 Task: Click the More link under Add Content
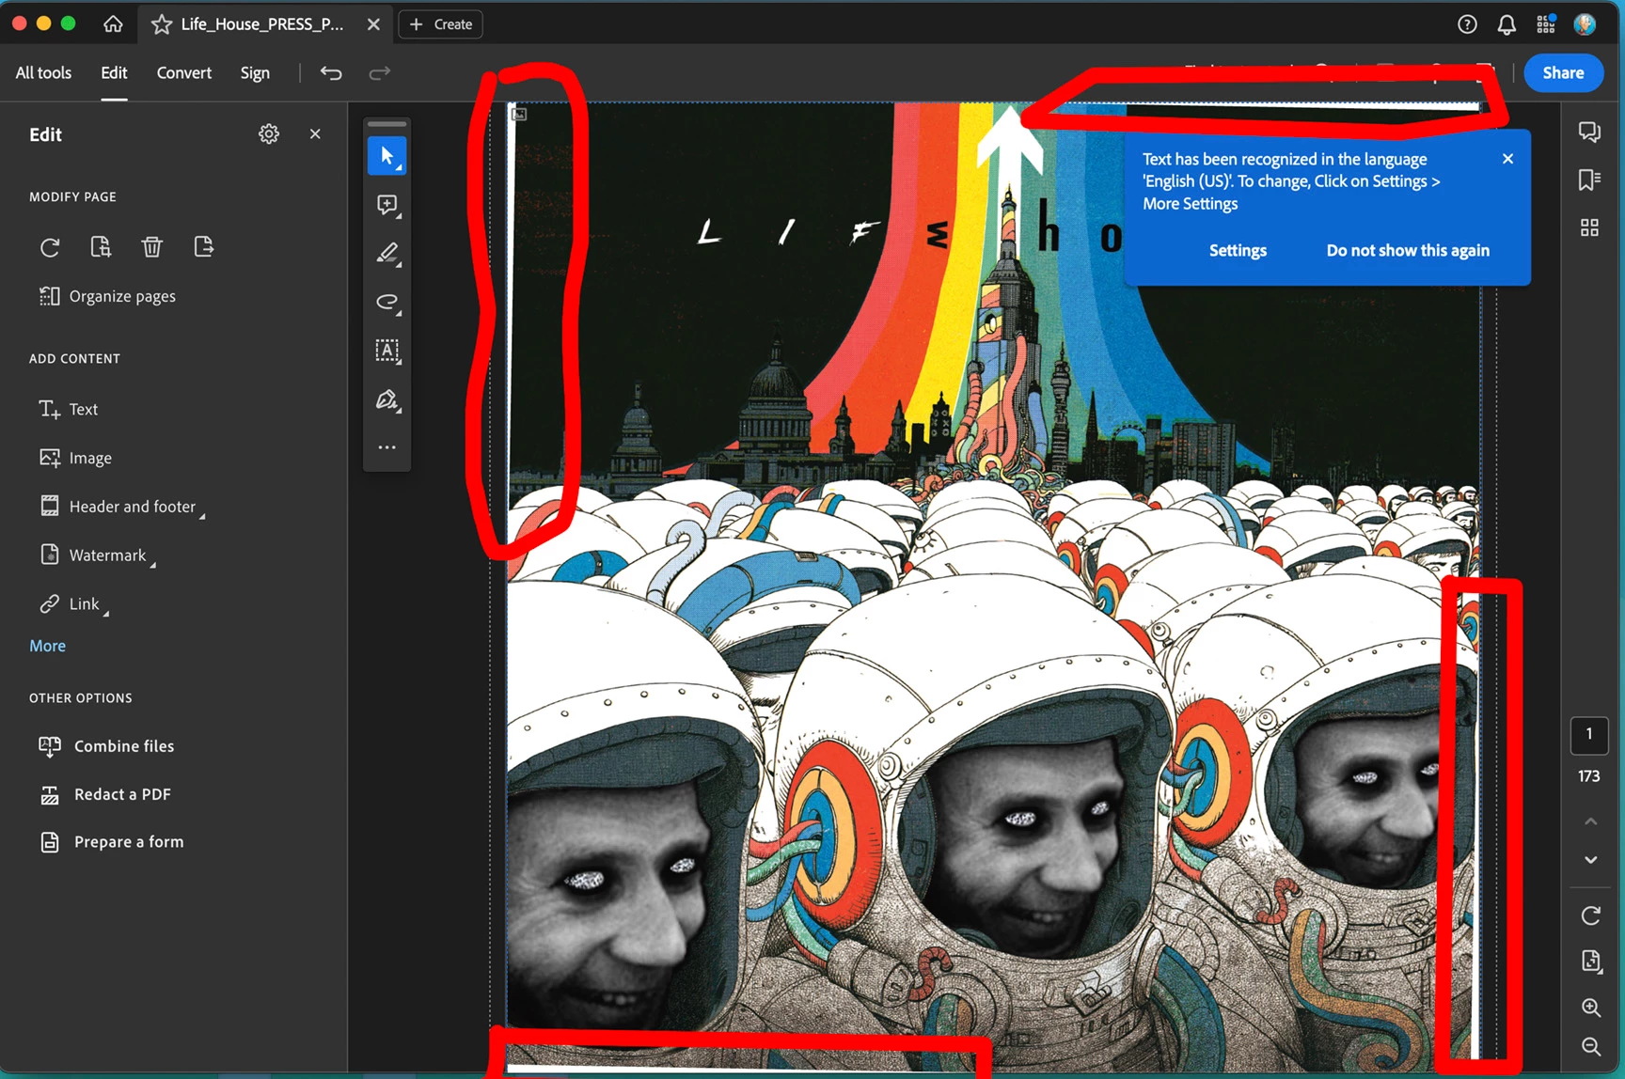tap(47, 646)
